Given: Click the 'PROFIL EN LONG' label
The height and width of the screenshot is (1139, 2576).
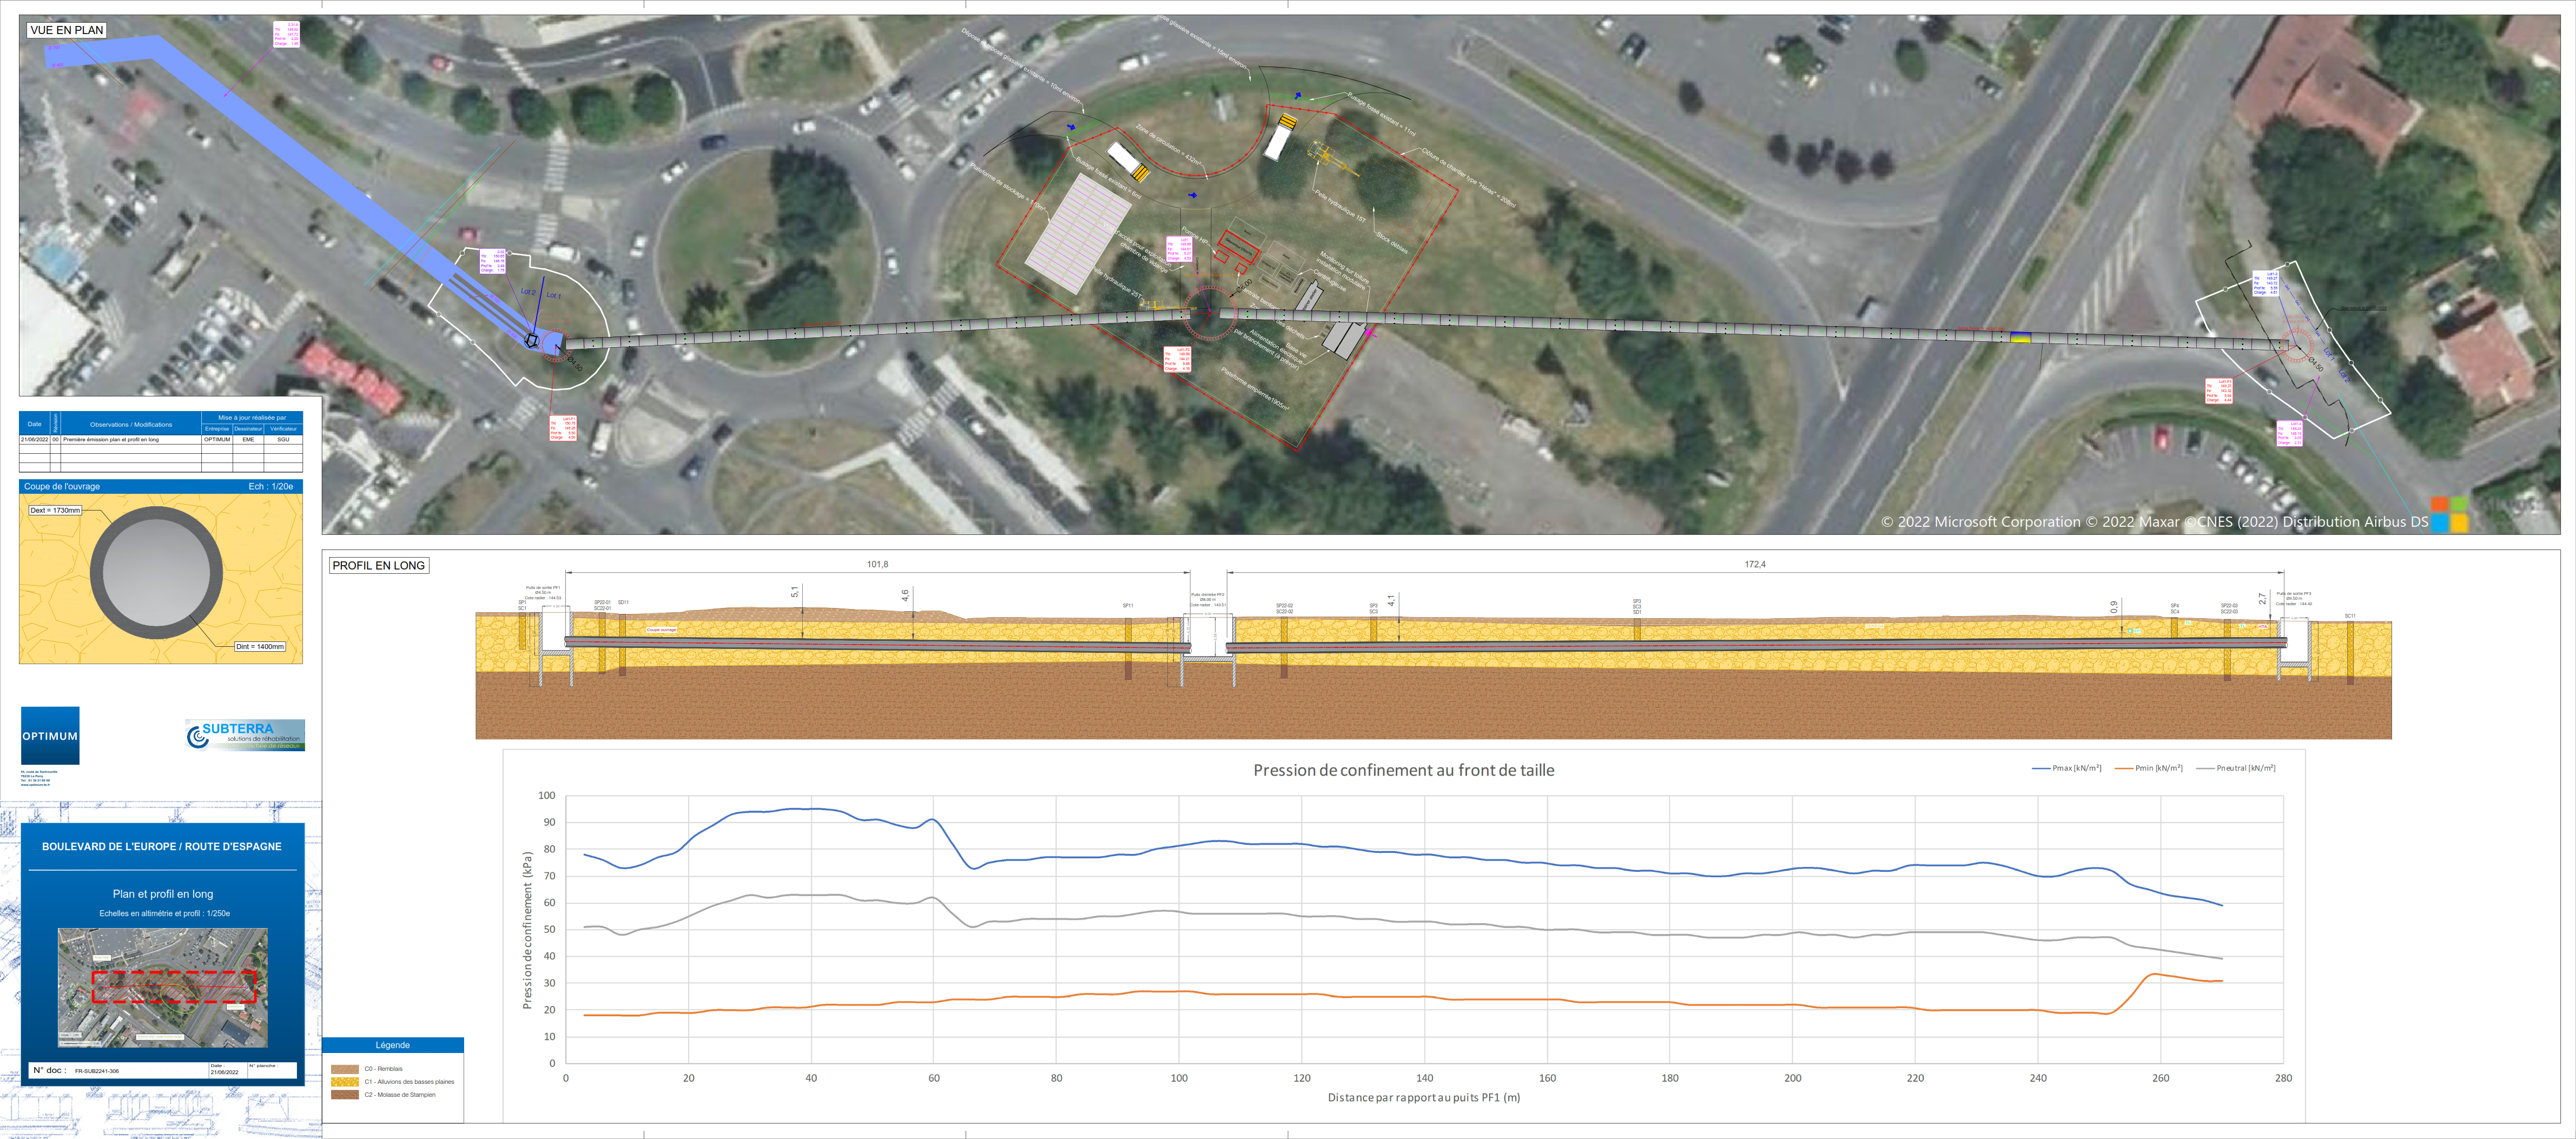Looking at the screenshot, I should pos(379,565).
